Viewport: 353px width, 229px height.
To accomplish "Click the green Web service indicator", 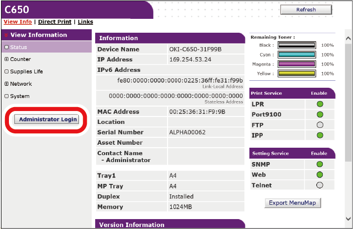I will pyautogui.click(x=319, y=174).
